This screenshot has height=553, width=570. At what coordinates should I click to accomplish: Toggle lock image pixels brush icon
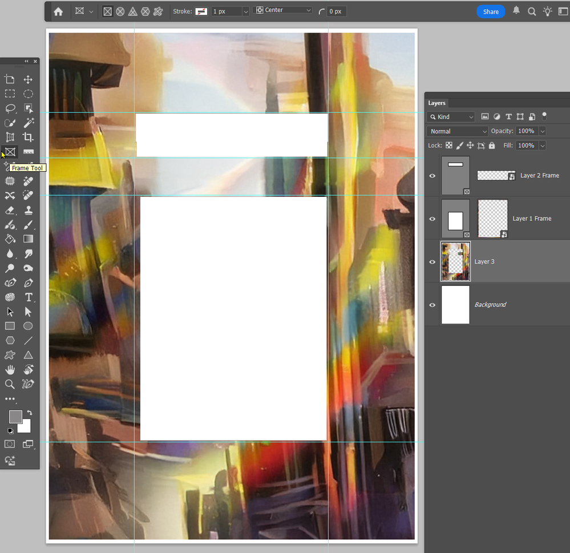459,146
